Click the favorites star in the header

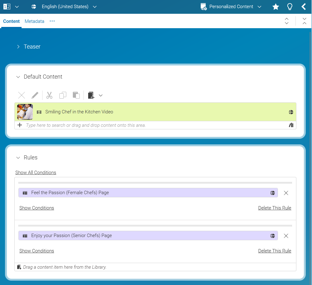[x=275, y=6]
